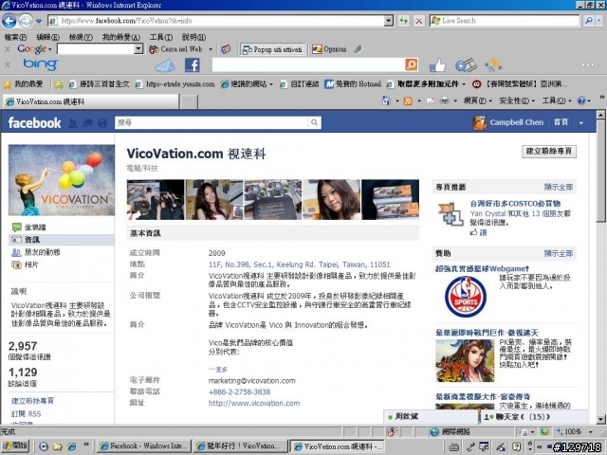607x455 pixels.
Task: Click the thumbs-up Like icon in toolbar
Action: 437,65
